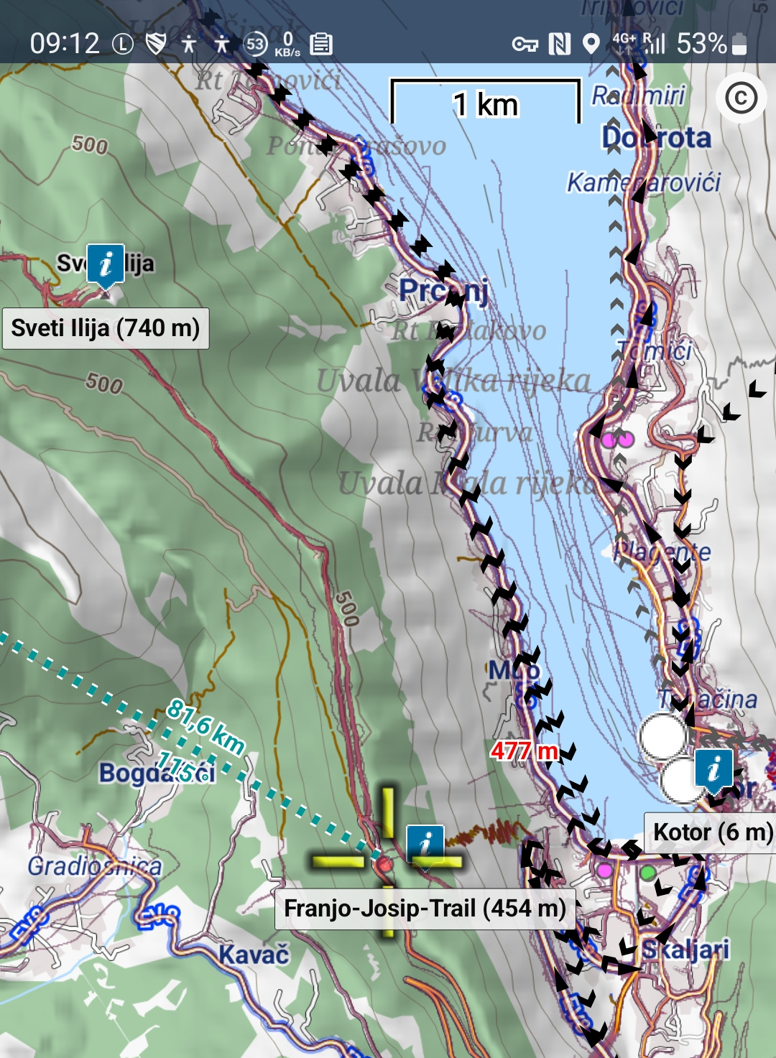
Task: Tap the copyright icon button
Action: tap(741, 98)
